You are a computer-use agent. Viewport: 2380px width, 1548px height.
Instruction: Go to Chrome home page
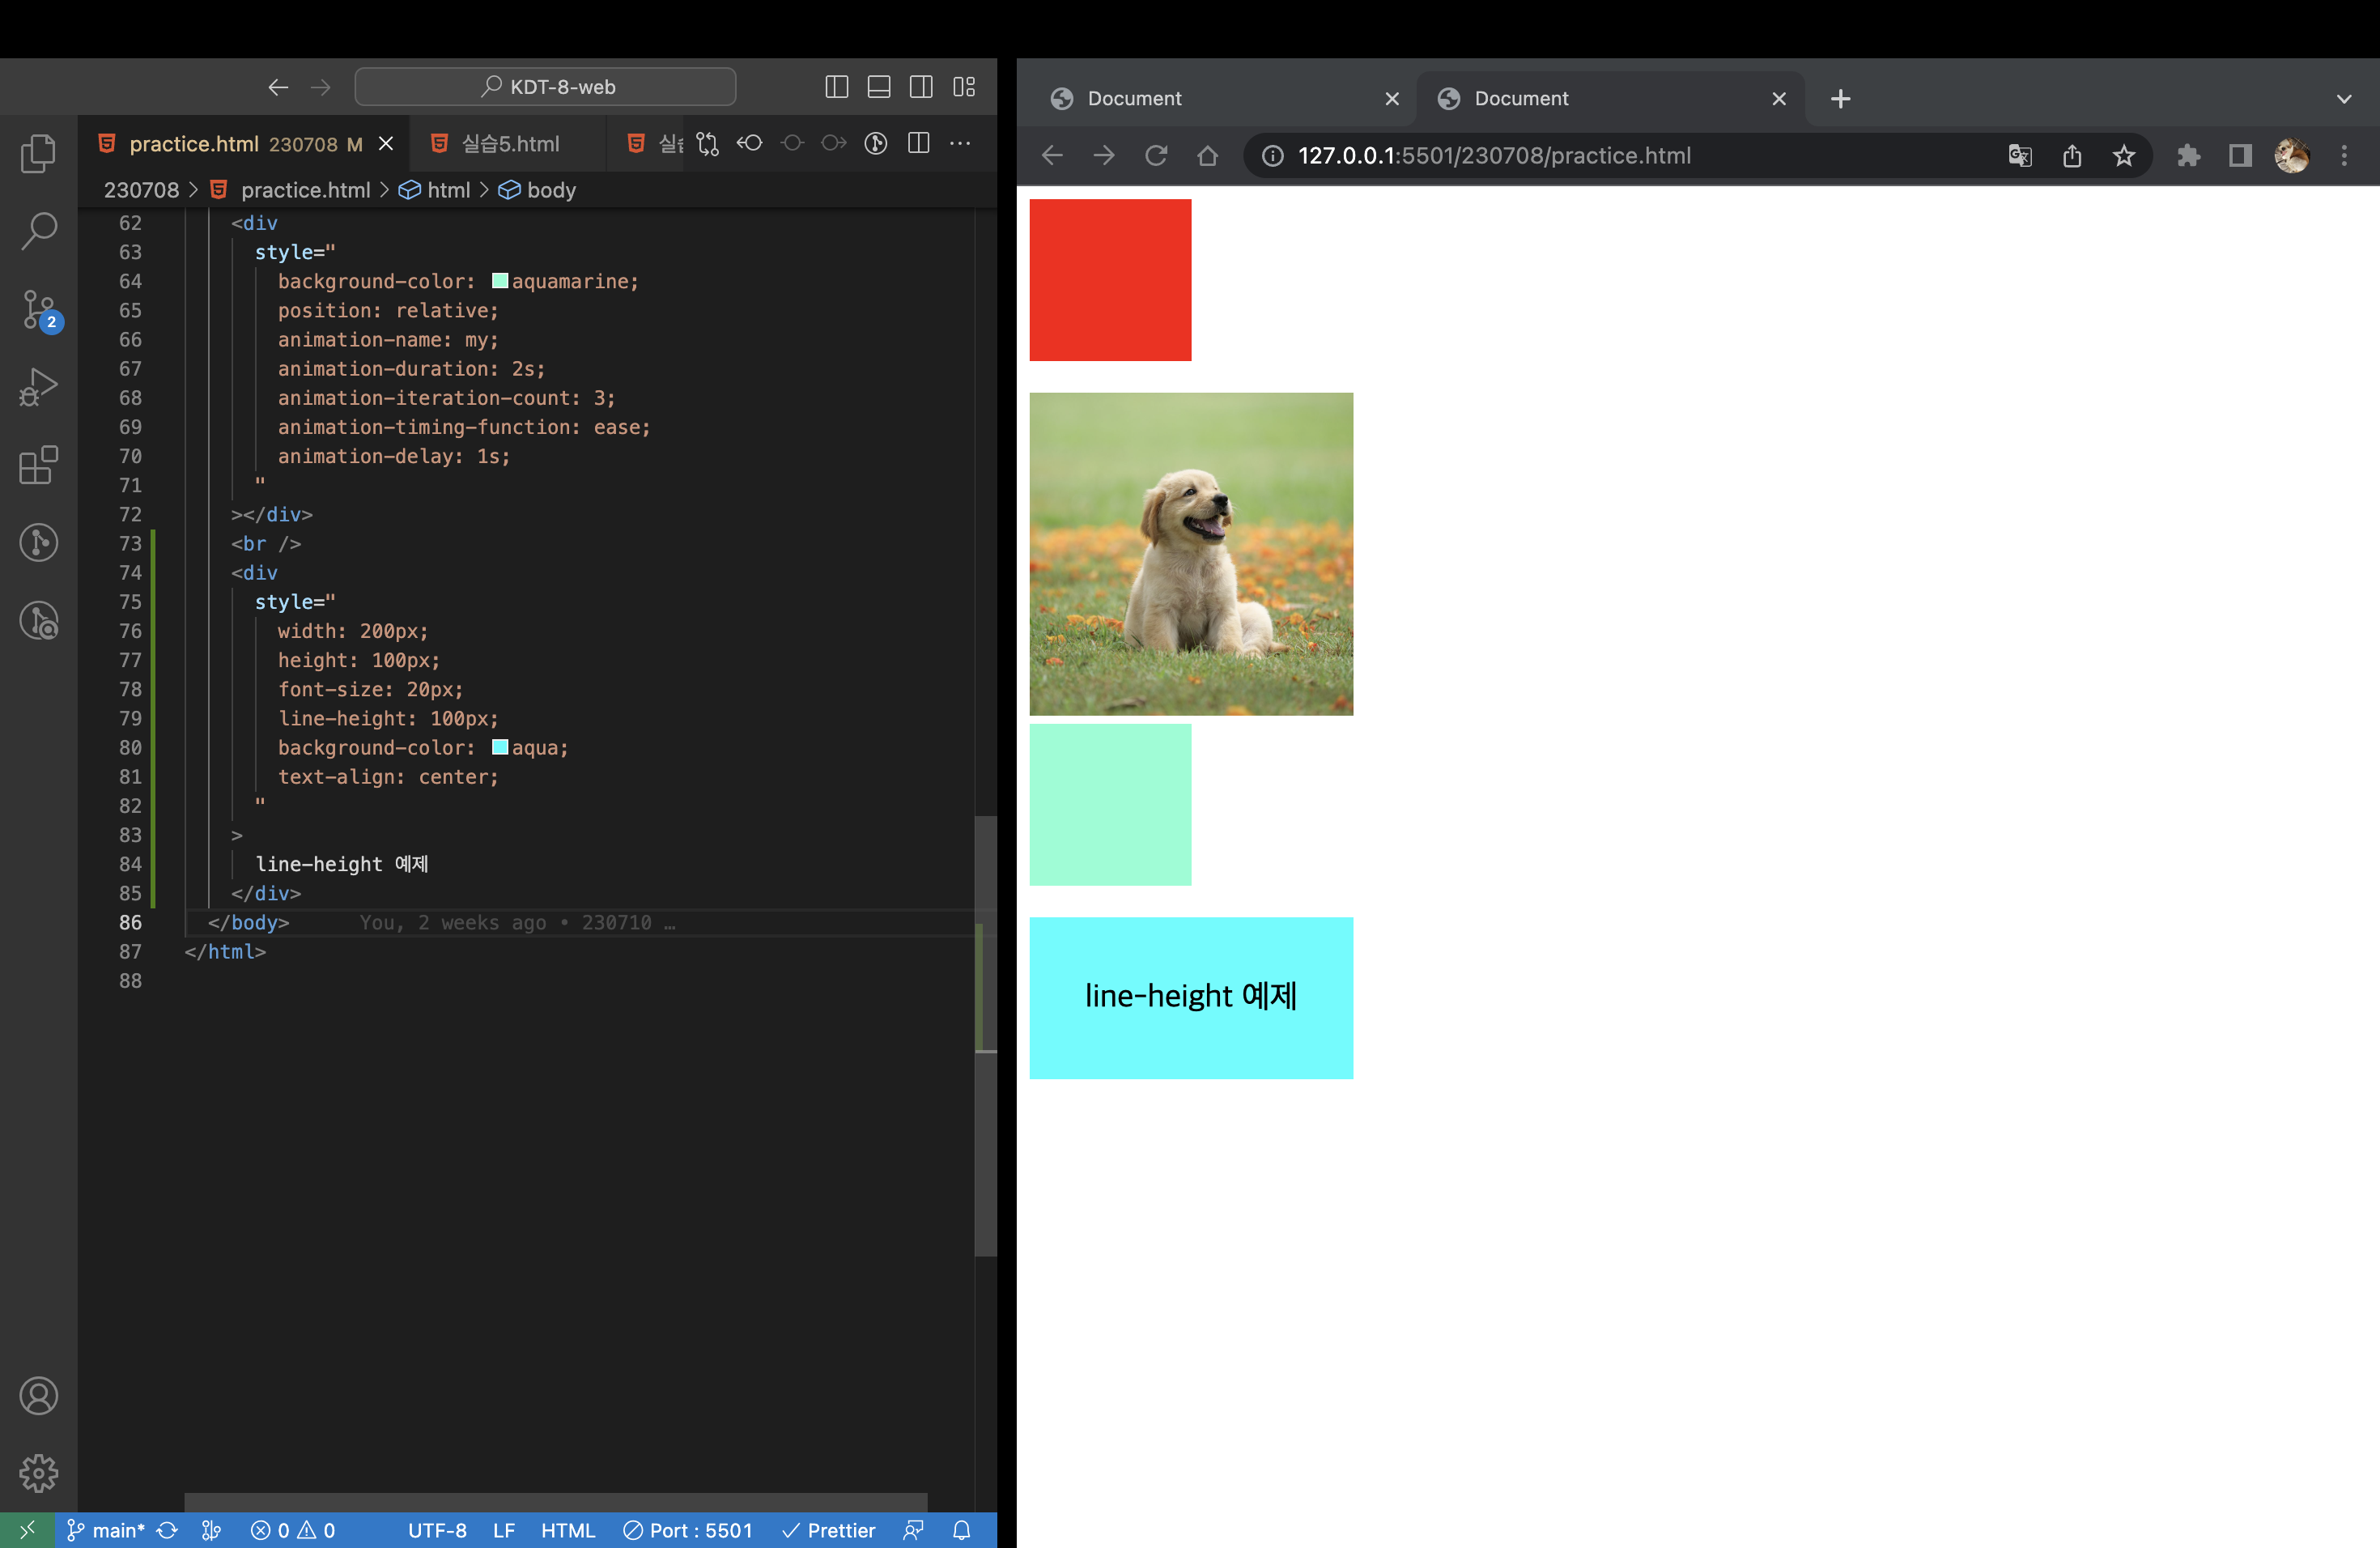tap(1208, 155)
